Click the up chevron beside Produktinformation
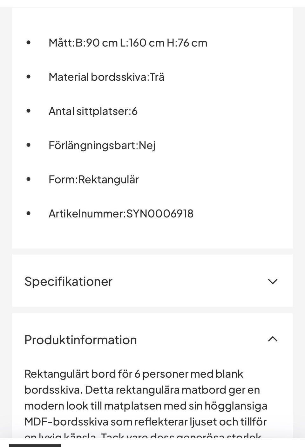305x447 pixels. coord(273,339)
